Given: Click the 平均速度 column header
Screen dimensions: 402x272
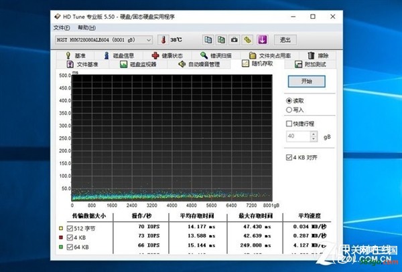Looking at the screenshot, I should tap(310, 216).
